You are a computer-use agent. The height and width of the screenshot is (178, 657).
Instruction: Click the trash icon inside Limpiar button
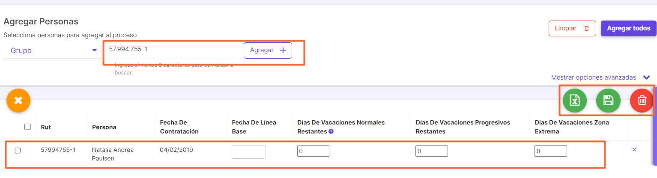point(586,28)
